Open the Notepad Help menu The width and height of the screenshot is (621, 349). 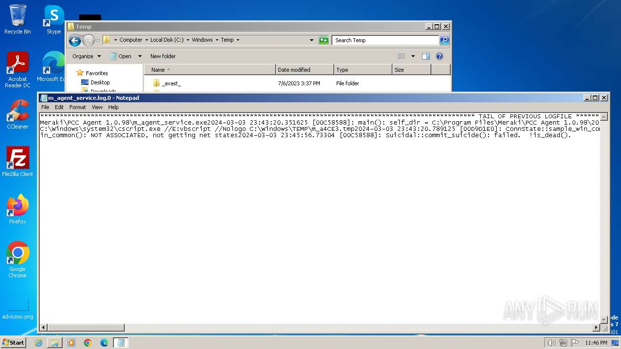tap(113, 107)
